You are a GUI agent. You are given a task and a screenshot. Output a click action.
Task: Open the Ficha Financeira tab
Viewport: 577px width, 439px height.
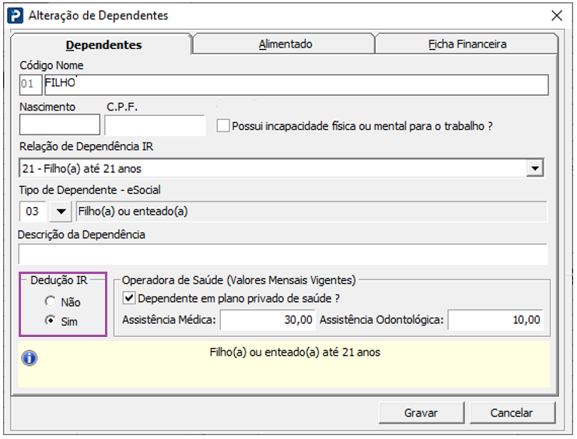pyautogui.click(x=467, y=44)
